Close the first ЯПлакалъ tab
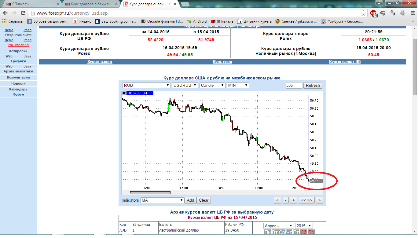Screen dimensions: 418x238 [x=57, y=4]
